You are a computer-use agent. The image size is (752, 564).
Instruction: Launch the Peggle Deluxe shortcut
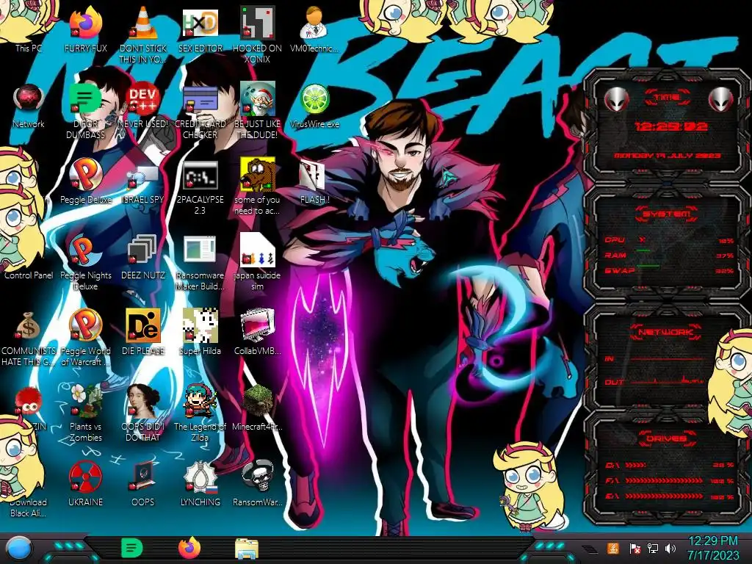(x=86, y=181)
